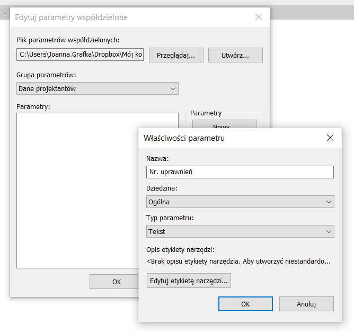This screenshot has width=354, height=334.
Task: Click the Plik parametrów współdzielonych label
Action: click(x=68, y=40)
